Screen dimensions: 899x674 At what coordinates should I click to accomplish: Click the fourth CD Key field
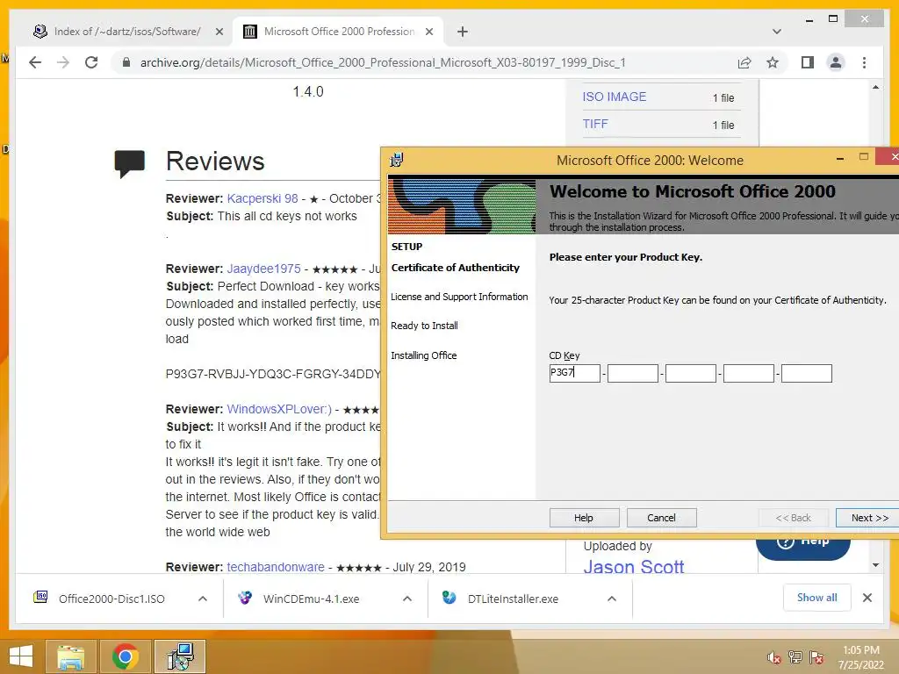tap(748, 373)
